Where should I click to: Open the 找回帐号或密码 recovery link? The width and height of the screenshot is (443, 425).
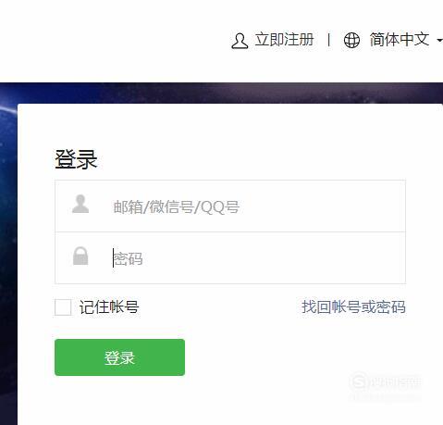click(353, 306)
